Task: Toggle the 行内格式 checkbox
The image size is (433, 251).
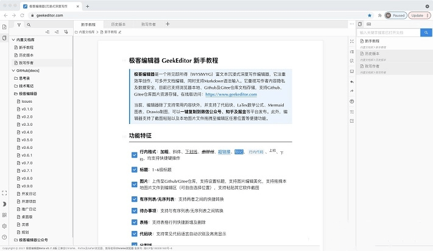Action: point(134,154)
